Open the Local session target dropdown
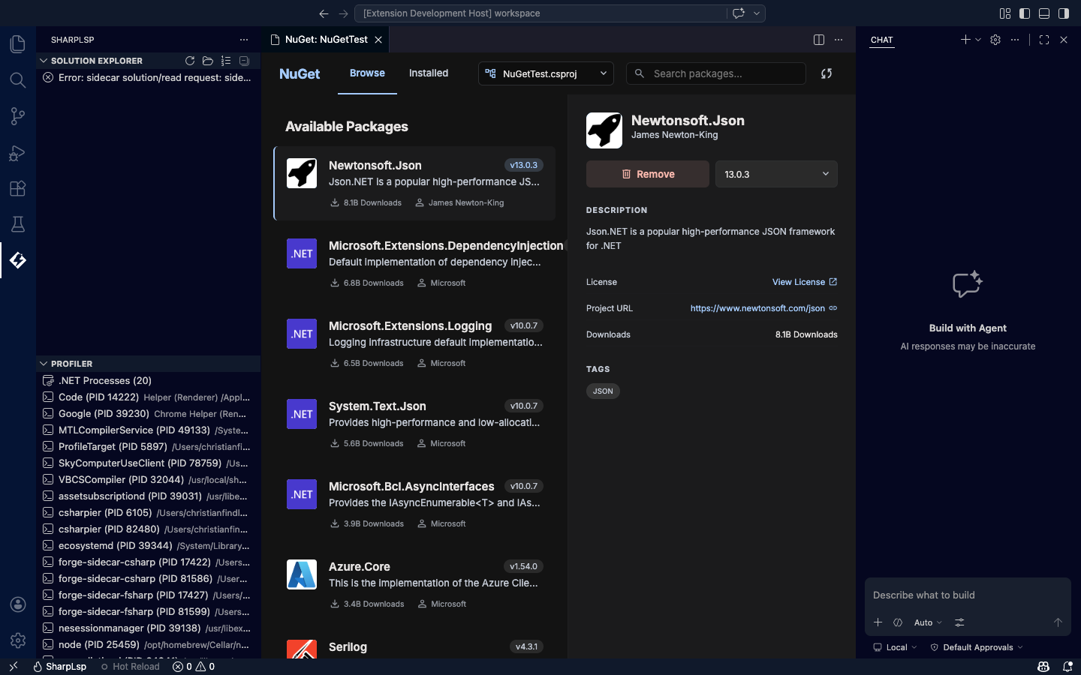Screen dimensions: 1081x675 (x=895, y=647)
